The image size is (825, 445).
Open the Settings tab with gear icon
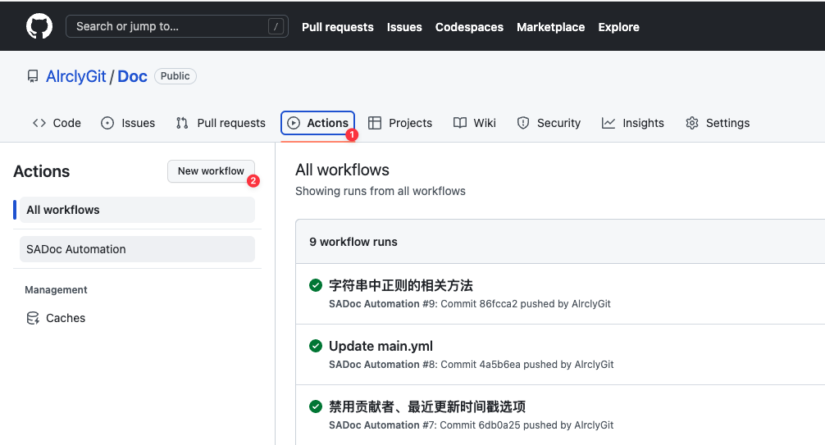[718, 123]
